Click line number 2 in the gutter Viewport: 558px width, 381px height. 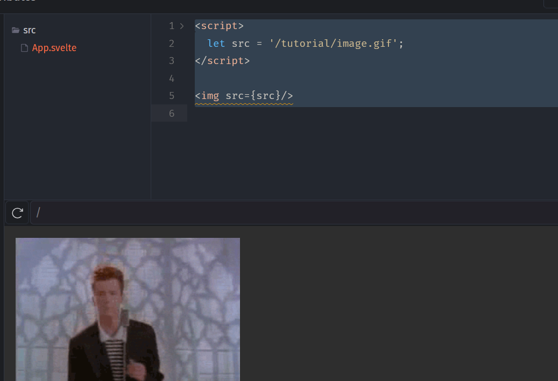[x=171, y=44]
